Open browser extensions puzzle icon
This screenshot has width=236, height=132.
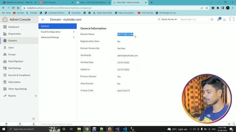click(218, 8)
